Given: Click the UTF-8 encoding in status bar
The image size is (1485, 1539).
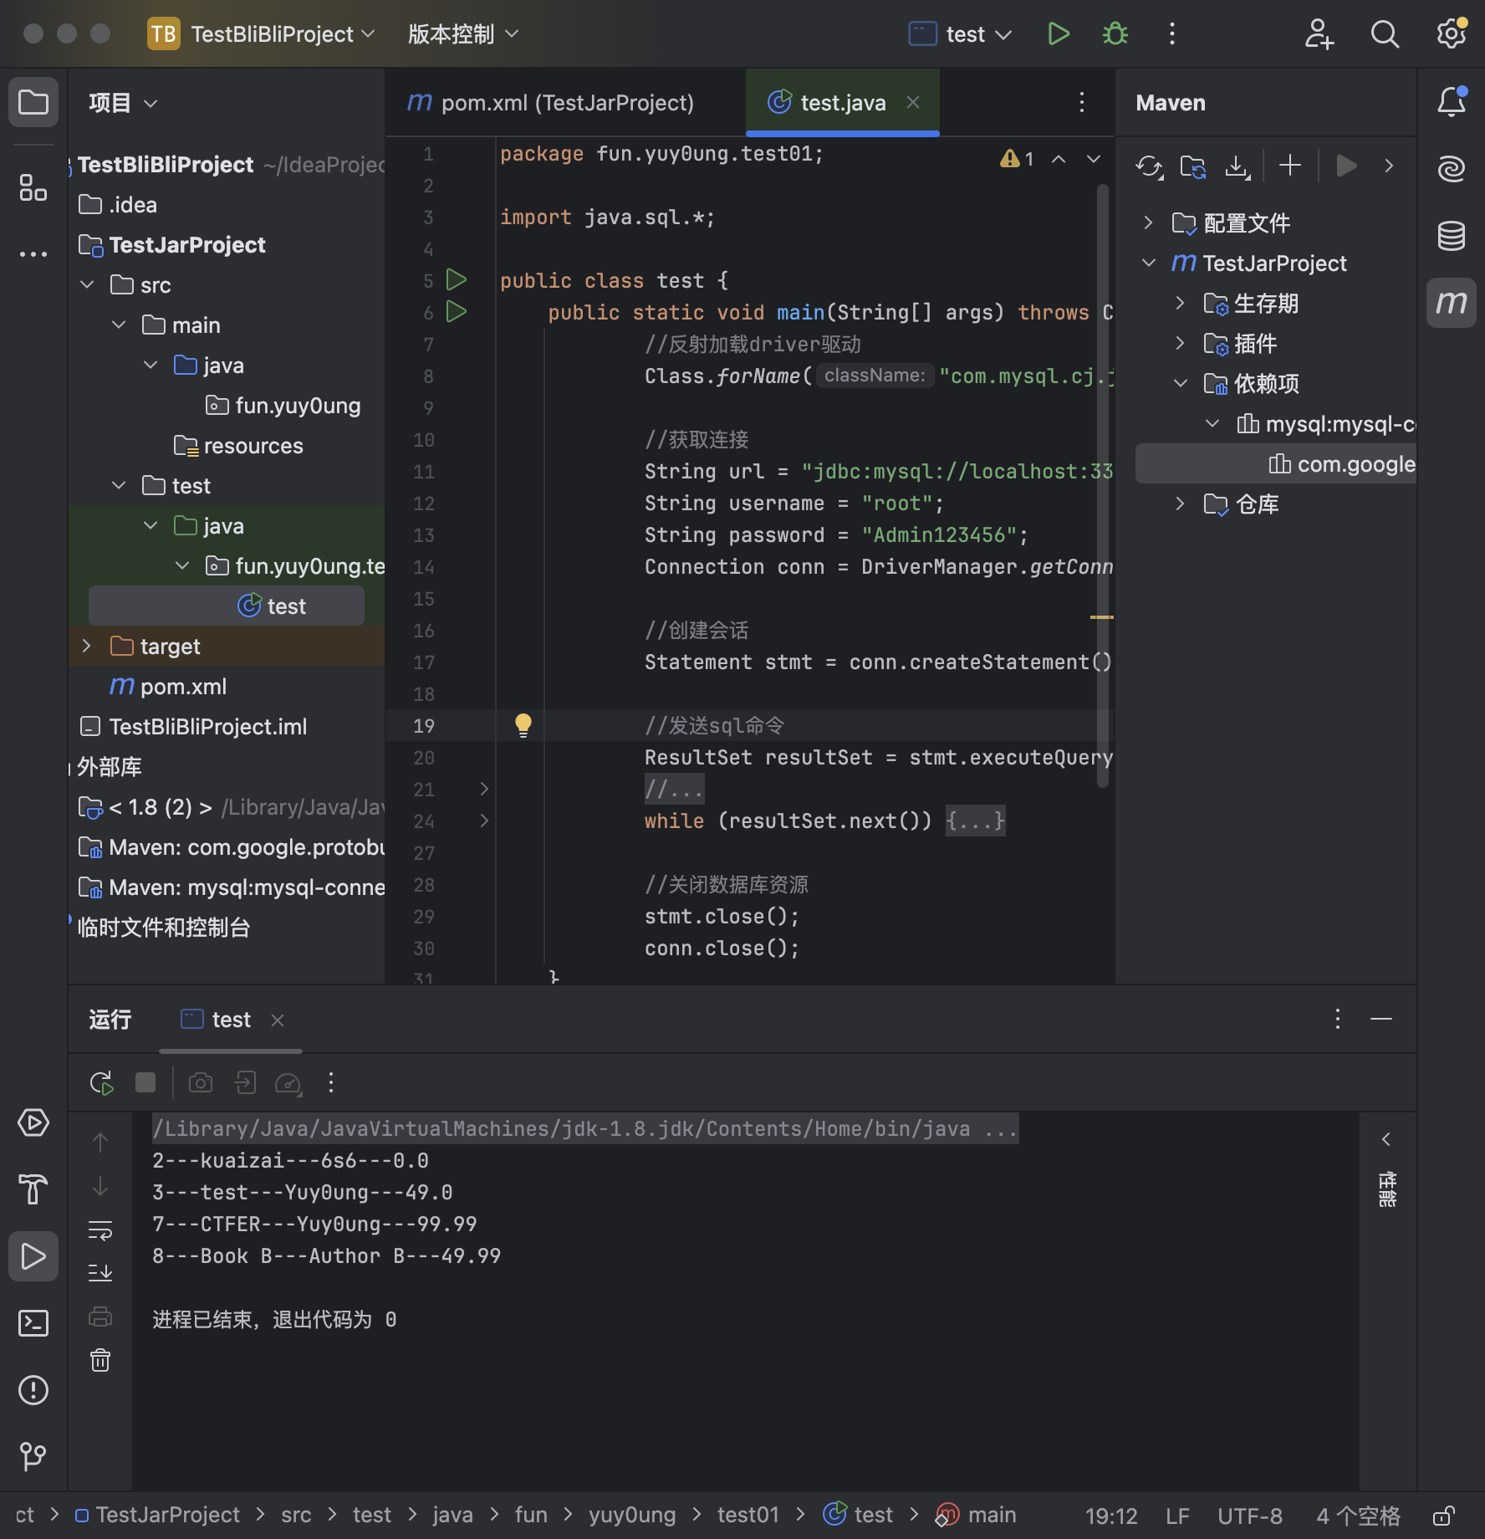Looking at the screenshot, I should [x=1249, y=1516].
